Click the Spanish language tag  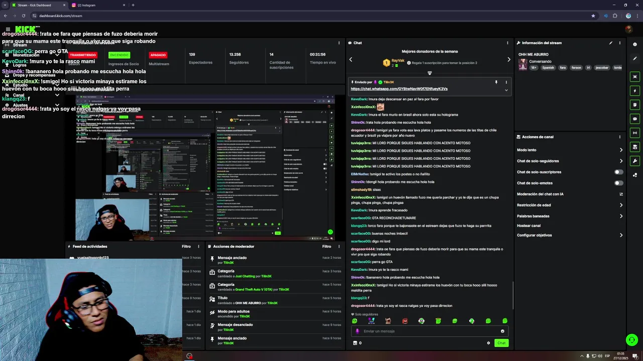(x=548, y=68)
